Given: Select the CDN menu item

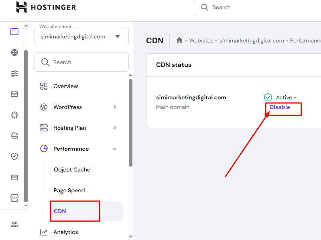Looking at the screenshot, I should coord(86,211).
